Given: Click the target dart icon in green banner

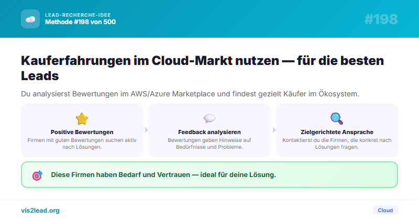Looking at the screenshot, I should click(x=37, y=175).
